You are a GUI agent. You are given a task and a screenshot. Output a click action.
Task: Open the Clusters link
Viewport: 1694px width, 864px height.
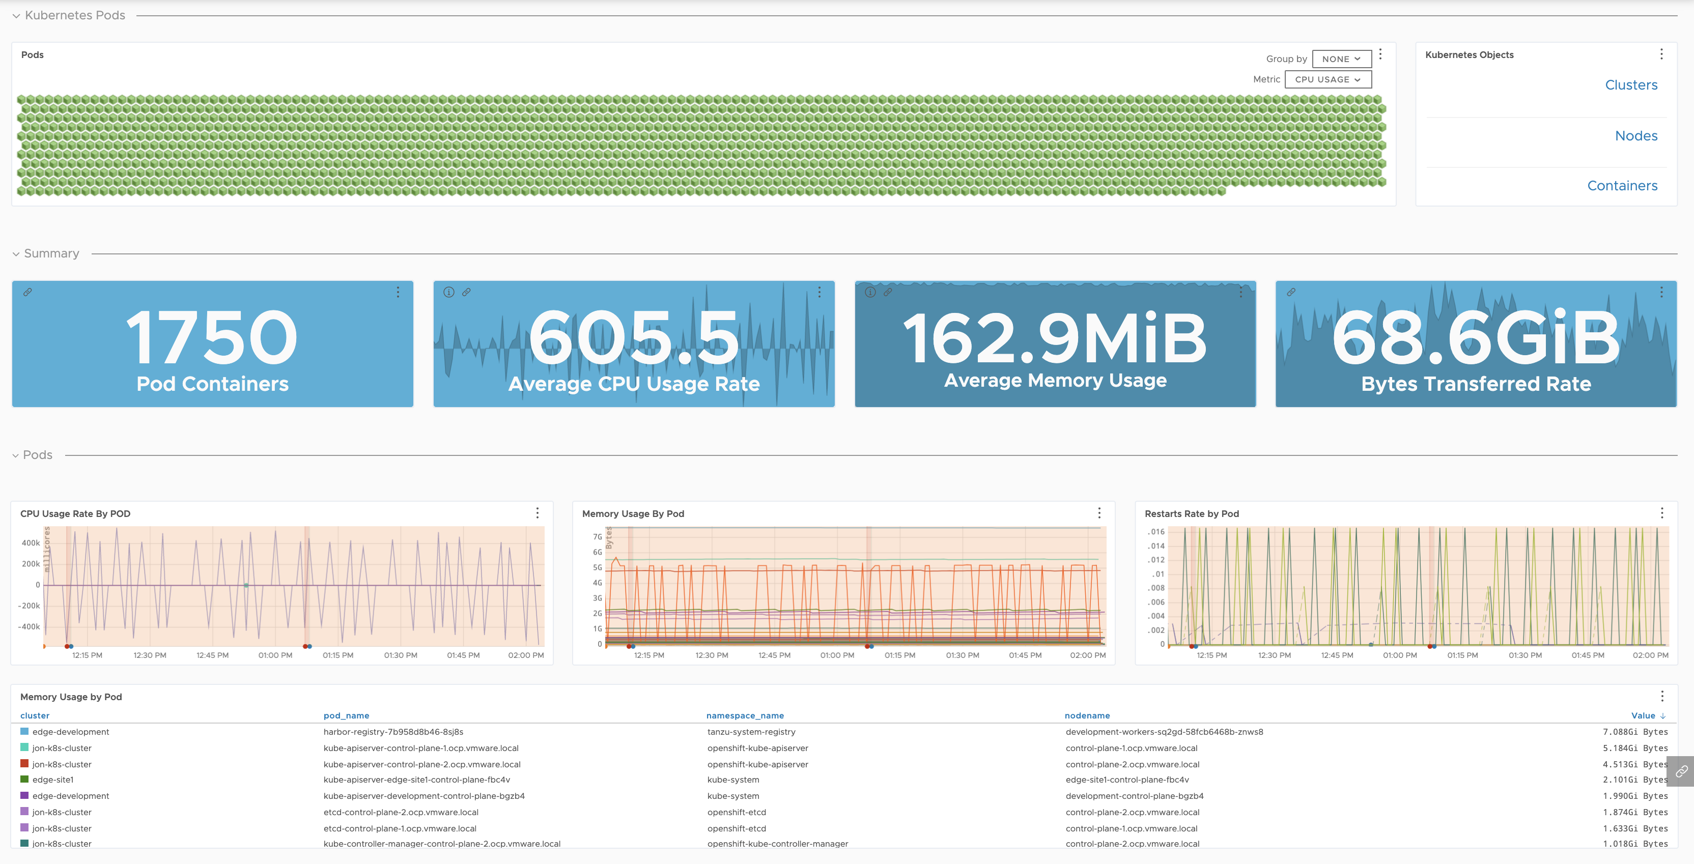tap(1631, 85)
